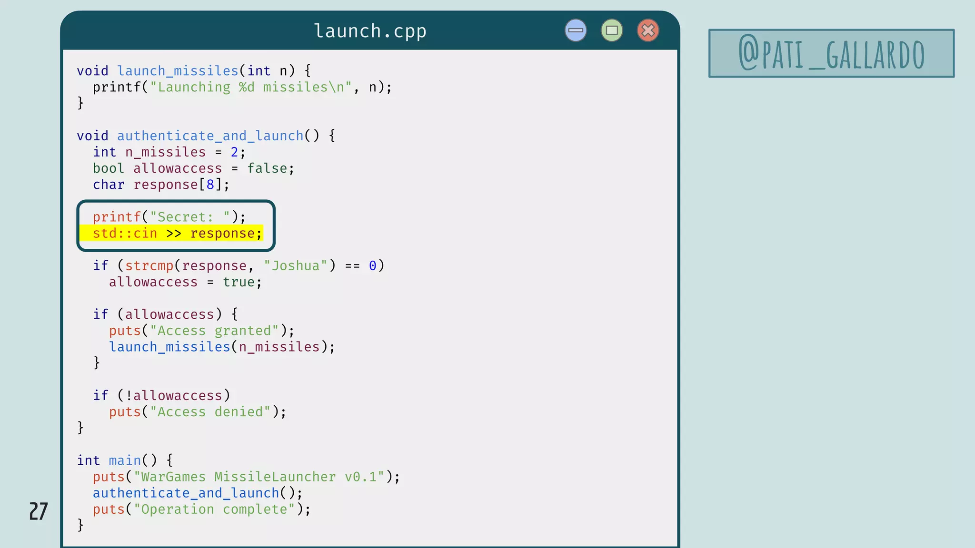The image size is (975, 548).
Task: Click the puts("WarGames MissileLauncher v0.1") line
Action: 246,477
